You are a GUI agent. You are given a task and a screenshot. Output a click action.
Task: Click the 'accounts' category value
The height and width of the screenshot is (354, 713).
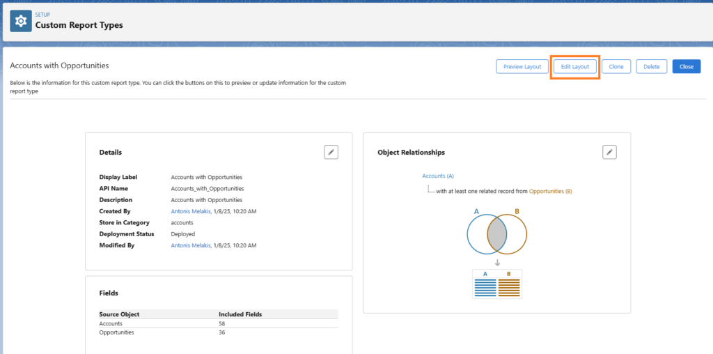[182, 222]
